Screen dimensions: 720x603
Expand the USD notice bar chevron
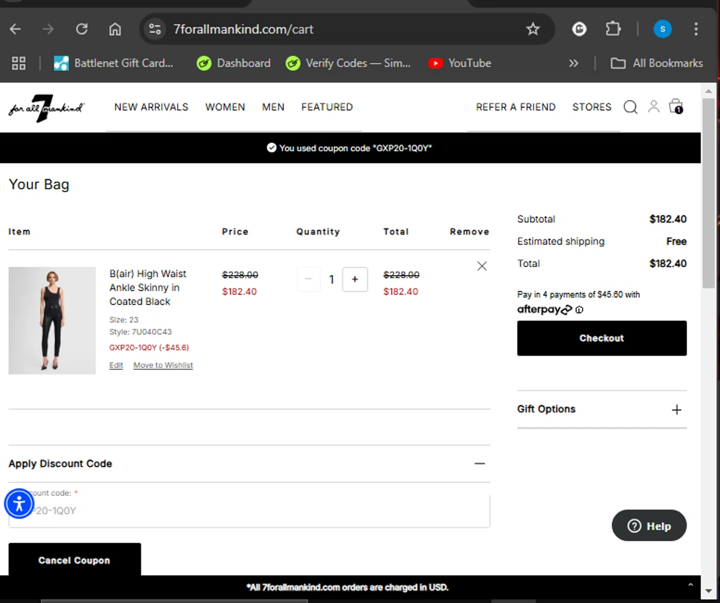(690, 585)
